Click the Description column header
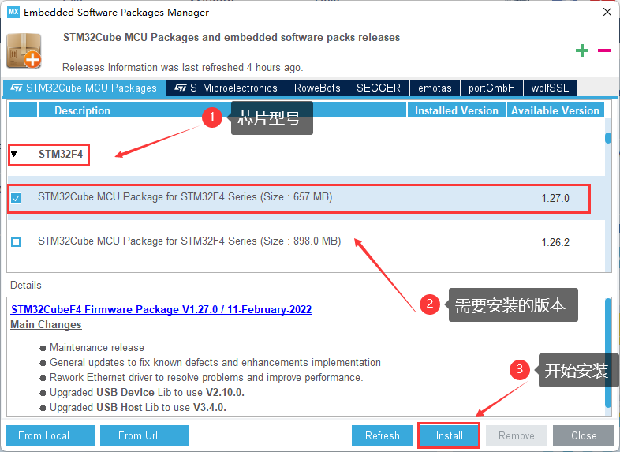The height and width of the screenshot is (452, 620). [x=222, y=110]
